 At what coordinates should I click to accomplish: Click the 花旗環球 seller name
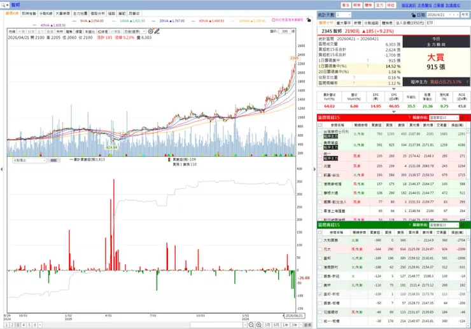331,312
